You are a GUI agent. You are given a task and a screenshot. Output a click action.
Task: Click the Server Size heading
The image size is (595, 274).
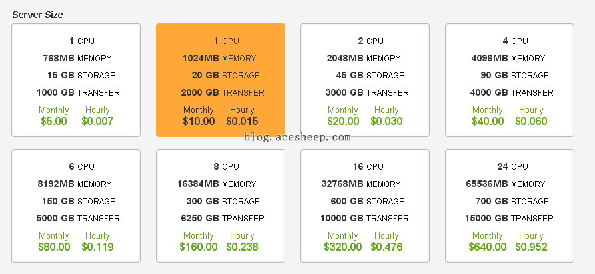tap(37, 15)
